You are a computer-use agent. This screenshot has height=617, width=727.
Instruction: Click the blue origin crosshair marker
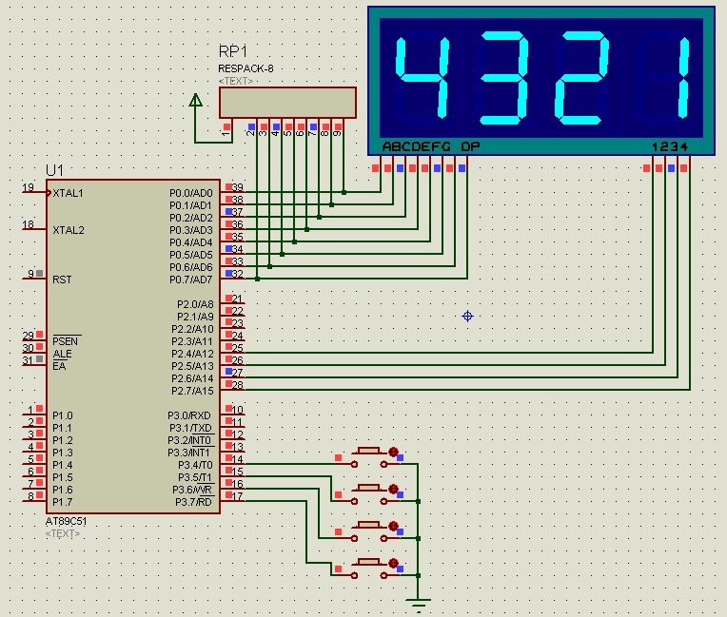click(467, 317)
